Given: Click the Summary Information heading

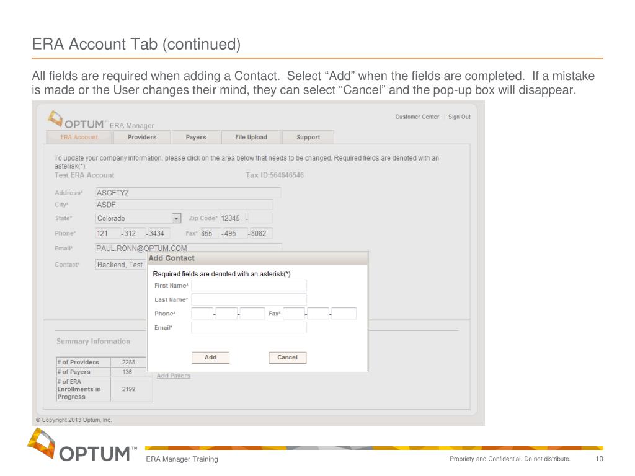Looking at the screenshot, I should click(93, 342).
